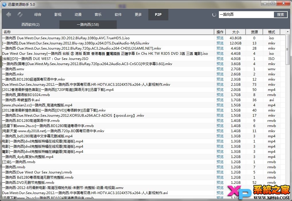292x201 pixels.
Task: Click the wmv format cell for 一路向西.wmv
Action: click(x=272, y=69)
